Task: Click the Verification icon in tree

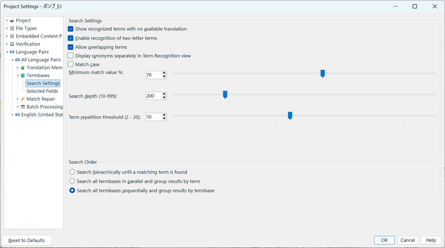Action: pyautogui.click(x=12, y=44)
